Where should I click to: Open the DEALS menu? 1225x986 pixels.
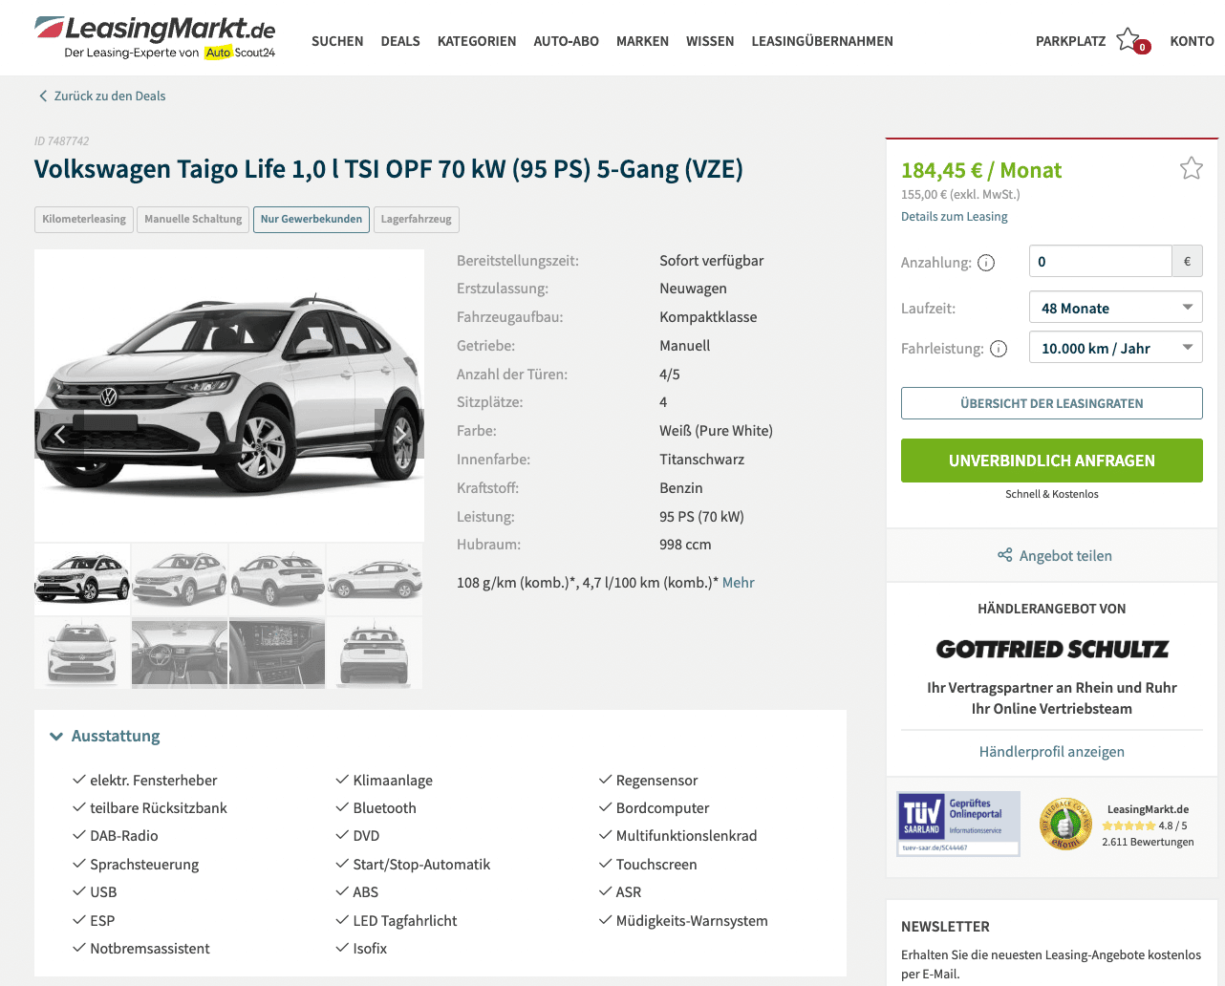pos(400,41)
